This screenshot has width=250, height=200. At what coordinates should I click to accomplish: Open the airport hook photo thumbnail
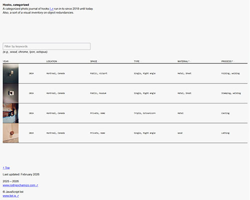[x=10, y=73]
